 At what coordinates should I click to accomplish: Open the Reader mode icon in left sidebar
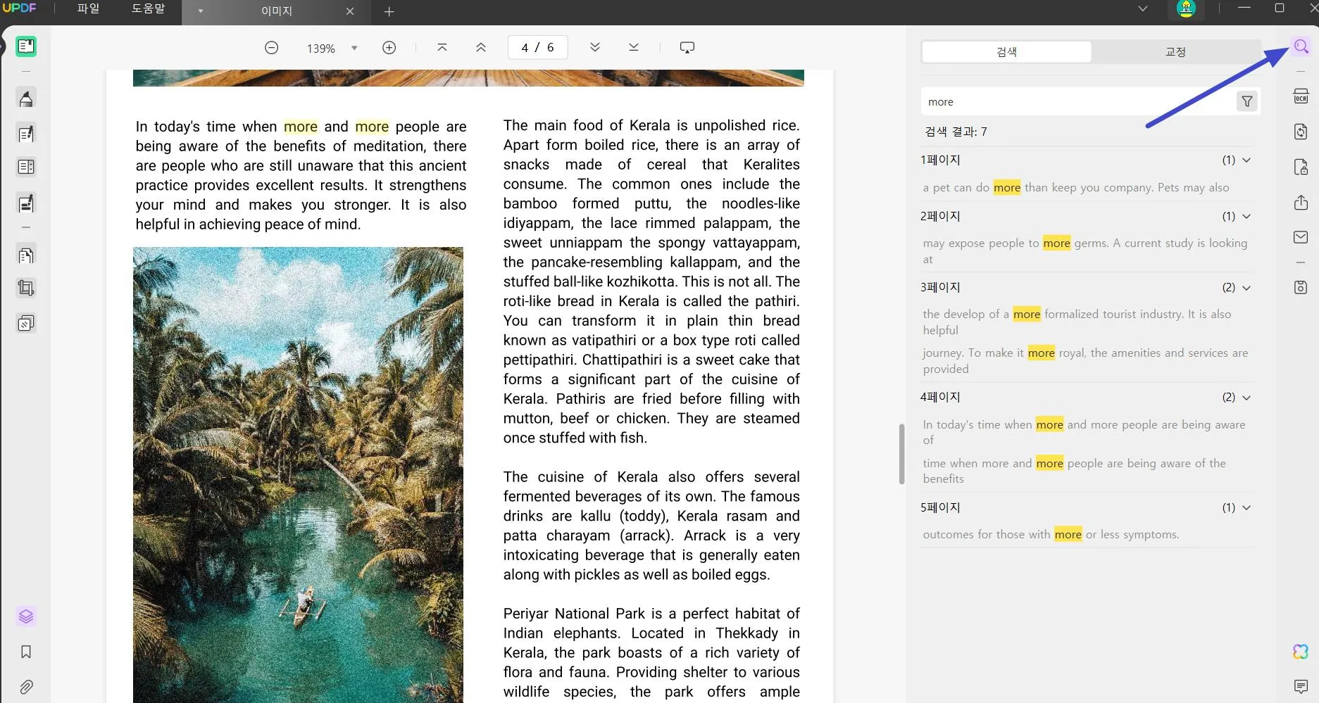pyautogui.click(x=26, y=46)
